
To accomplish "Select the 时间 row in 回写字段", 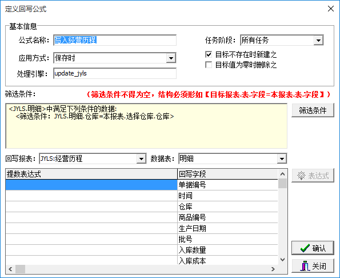I will tap(142, 196).
